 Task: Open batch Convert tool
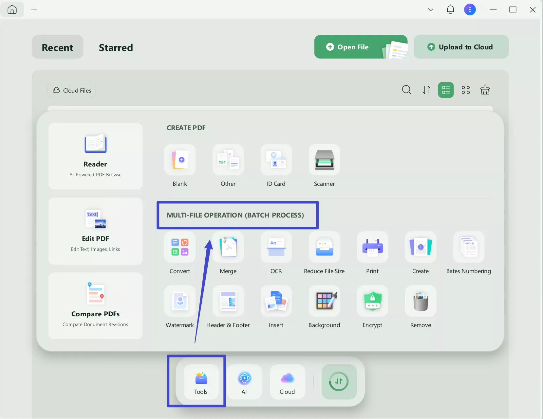180,247
